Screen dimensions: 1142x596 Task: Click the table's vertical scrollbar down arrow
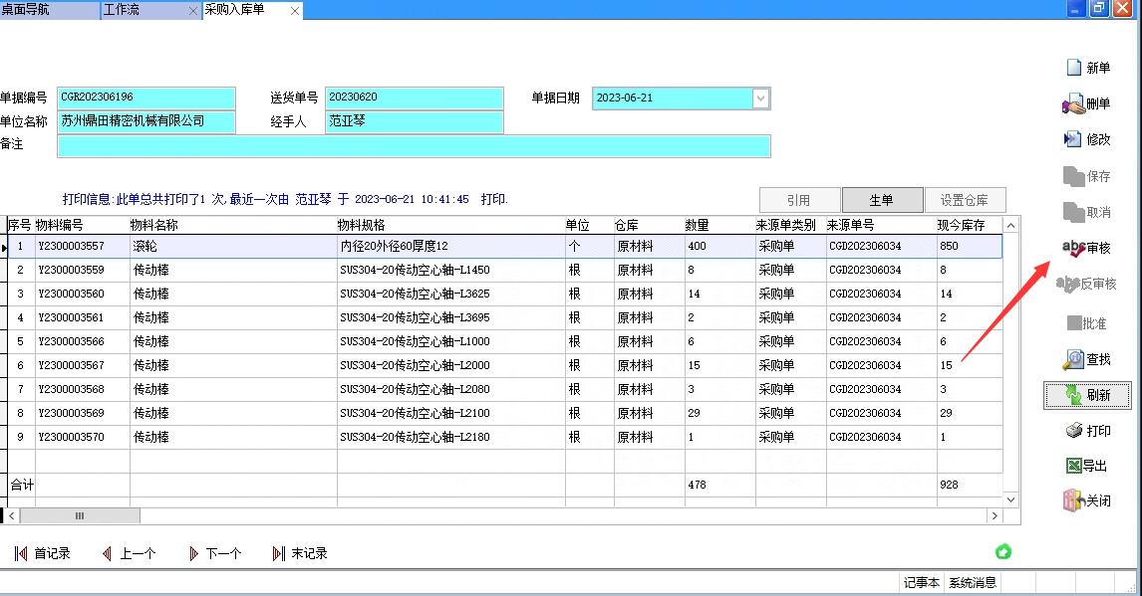pos(1010,499)
